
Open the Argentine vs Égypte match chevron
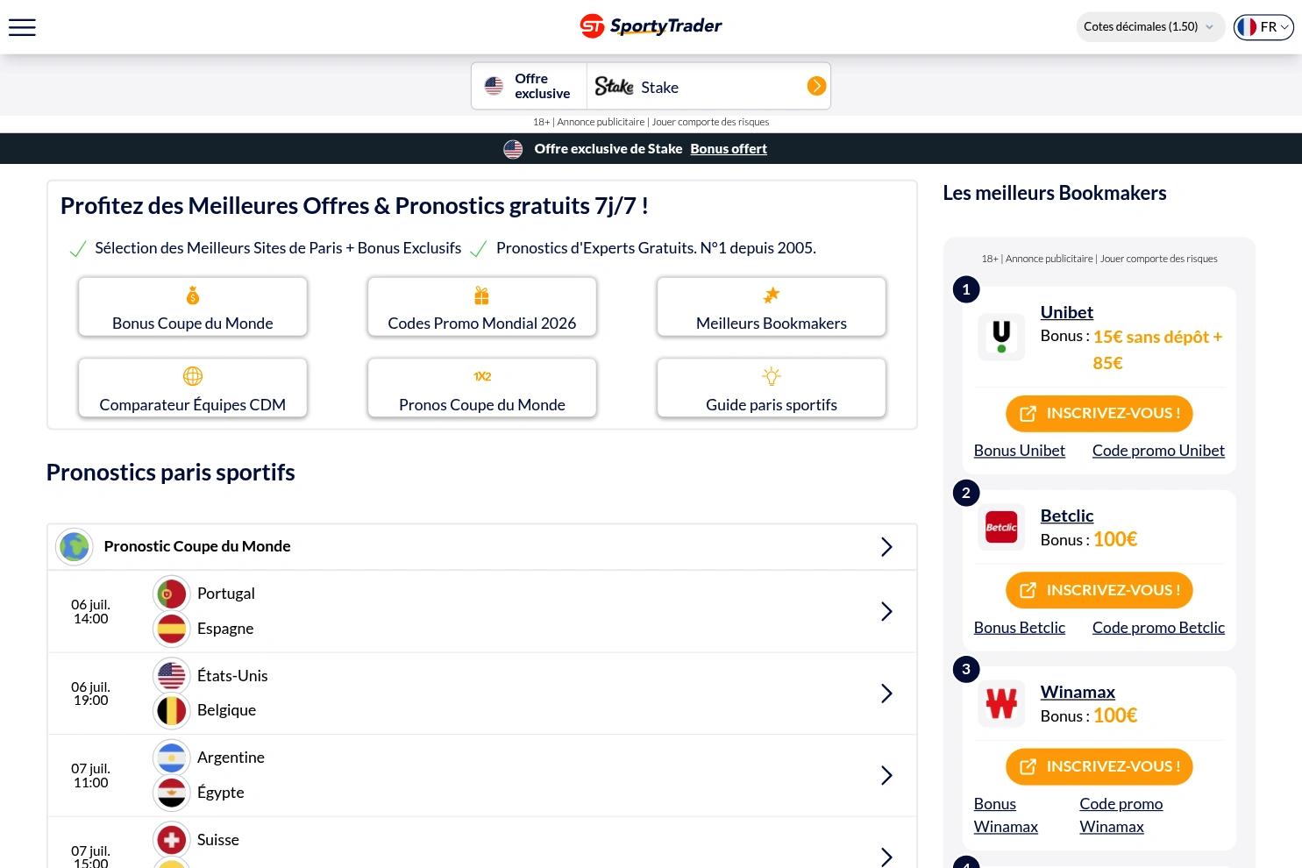tap(886, 775)
